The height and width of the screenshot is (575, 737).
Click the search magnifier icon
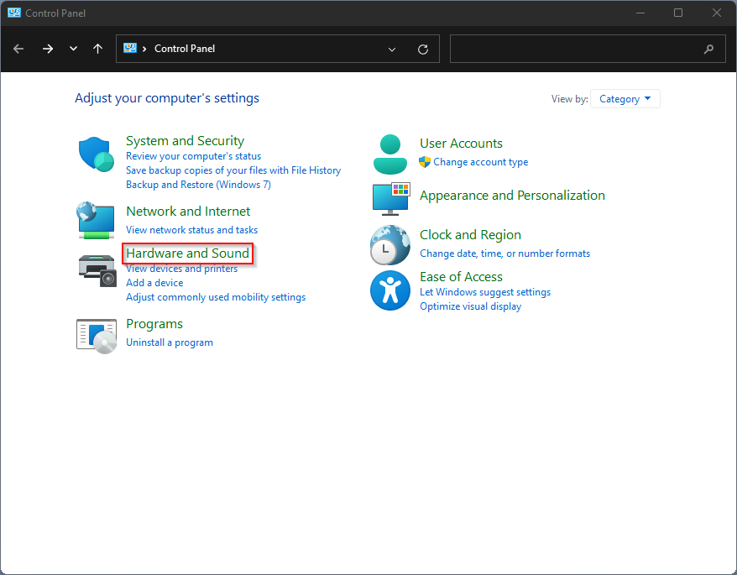tap(708, 49)
